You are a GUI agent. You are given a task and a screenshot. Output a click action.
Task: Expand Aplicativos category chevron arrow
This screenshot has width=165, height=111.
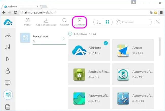tap(63, 39)
